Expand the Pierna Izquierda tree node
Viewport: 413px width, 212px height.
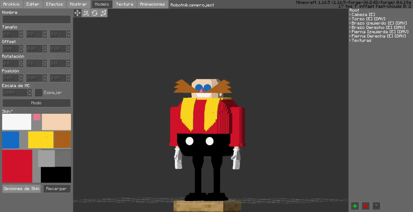click(x=350, y=32)
